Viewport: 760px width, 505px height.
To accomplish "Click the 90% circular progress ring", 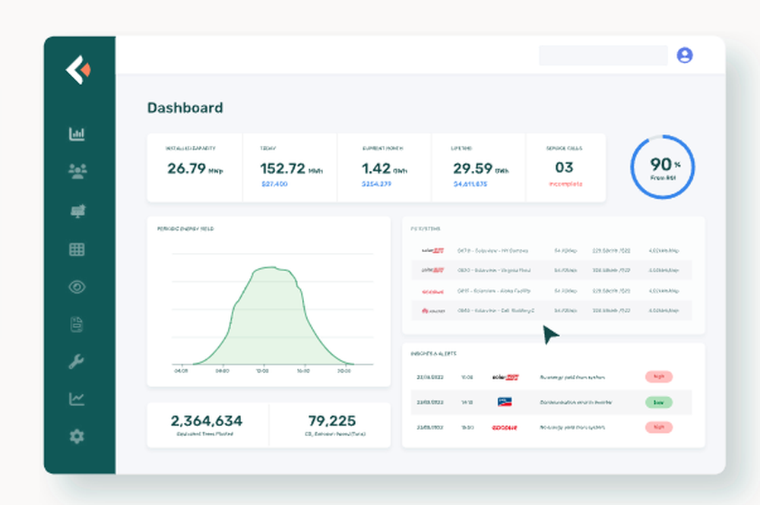I will pyautogui.click(x=663, y=167).
